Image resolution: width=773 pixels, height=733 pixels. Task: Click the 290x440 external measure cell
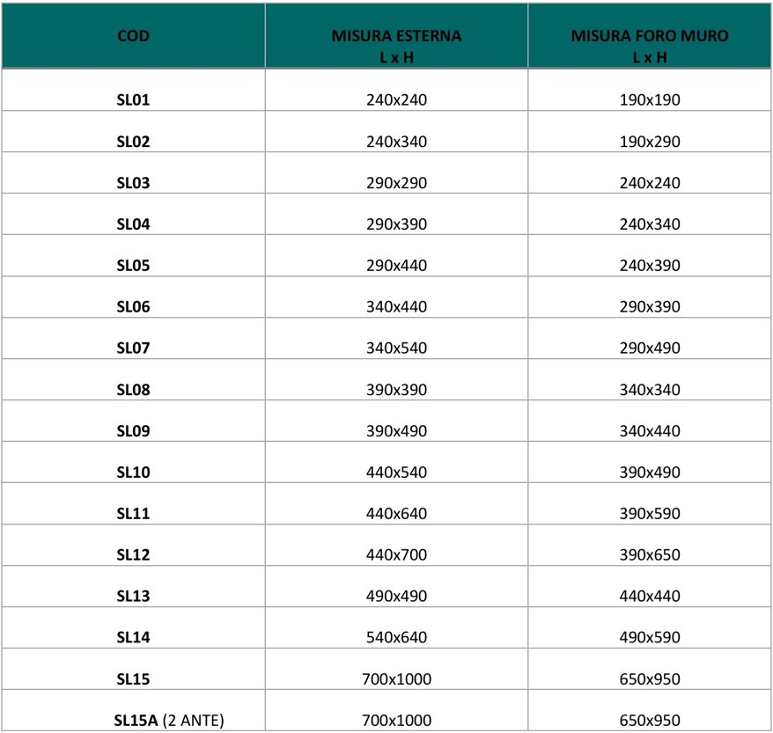coord(396,266)
